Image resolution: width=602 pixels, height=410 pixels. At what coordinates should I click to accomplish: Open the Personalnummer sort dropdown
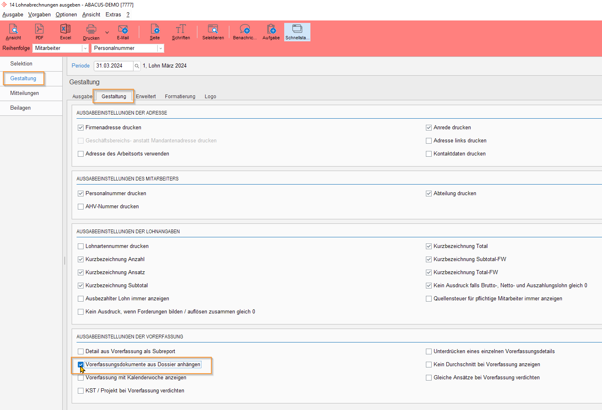pos(161,48)
